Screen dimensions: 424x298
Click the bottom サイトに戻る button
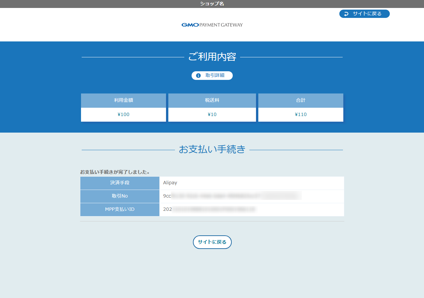tap(212, 242)
